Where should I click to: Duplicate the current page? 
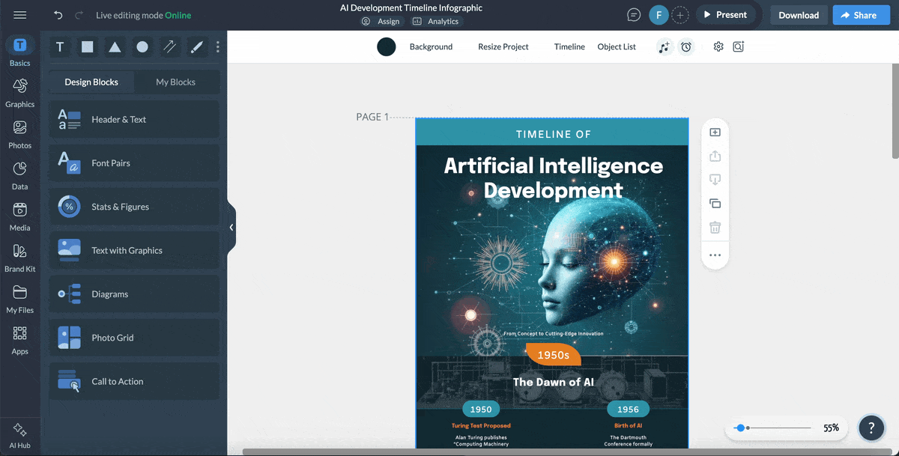point(715,203)
